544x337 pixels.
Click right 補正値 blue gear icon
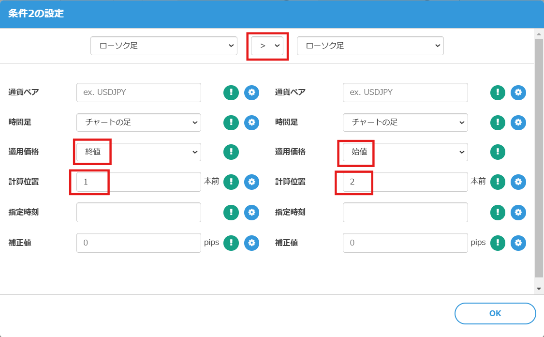click(x=518, y=243)
